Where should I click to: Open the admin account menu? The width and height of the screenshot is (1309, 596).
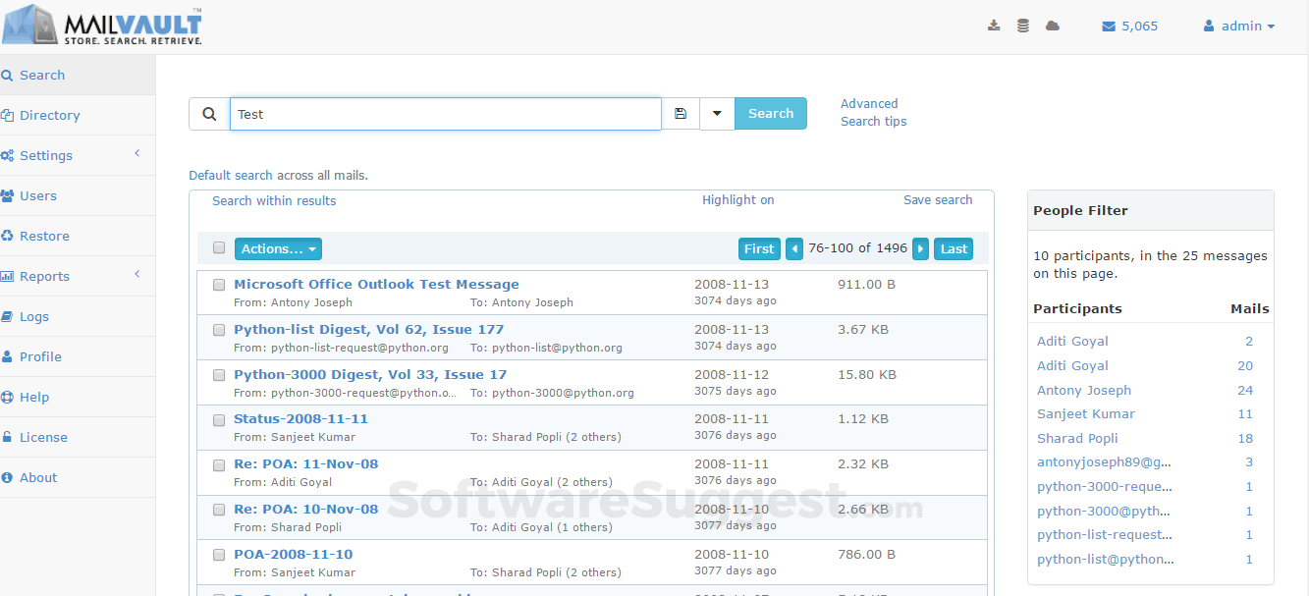coord(1239,26)
